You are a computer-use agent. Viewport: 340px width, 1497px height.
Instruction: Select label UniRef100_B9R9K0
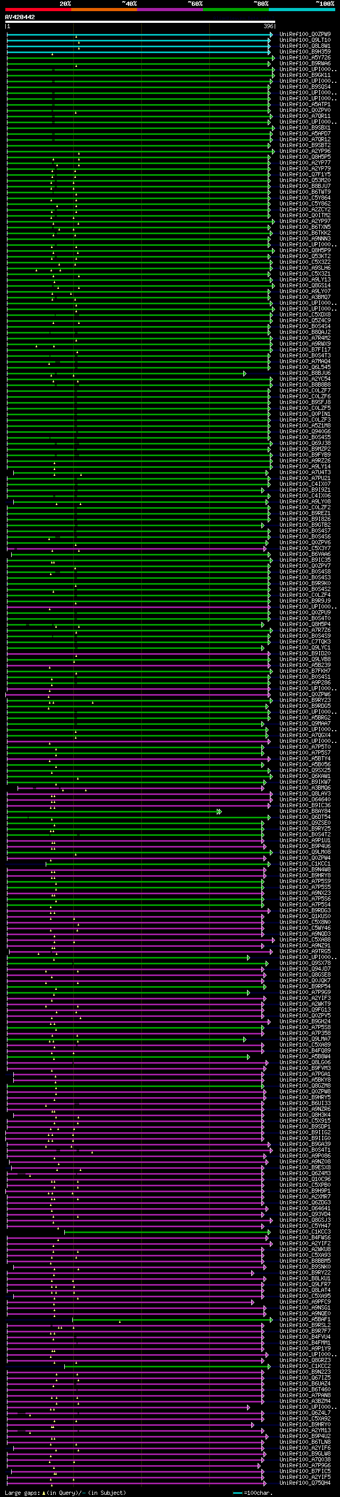[x=304, y=584]
